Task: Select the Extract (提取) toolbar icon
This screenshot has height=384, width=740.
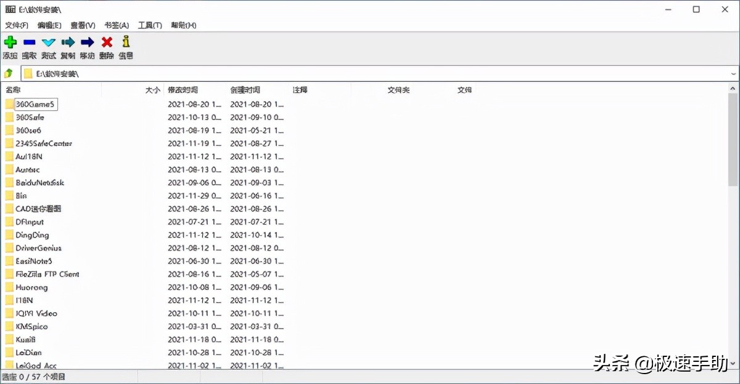Action: (29, 42)
